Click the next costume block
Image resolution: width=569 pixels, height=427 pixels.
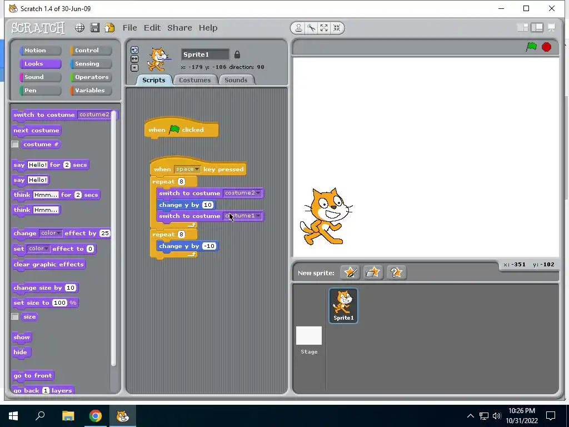click(36, 130)
